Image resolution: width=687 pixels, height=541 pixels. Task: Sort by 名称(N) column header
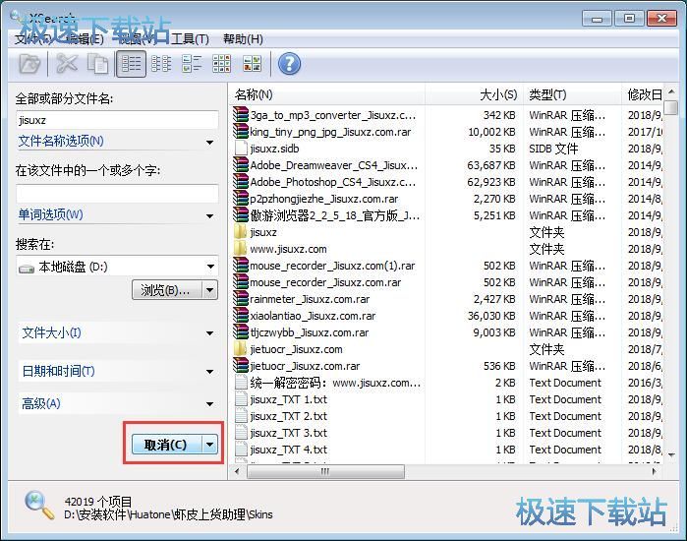click(x=327, y=94)
